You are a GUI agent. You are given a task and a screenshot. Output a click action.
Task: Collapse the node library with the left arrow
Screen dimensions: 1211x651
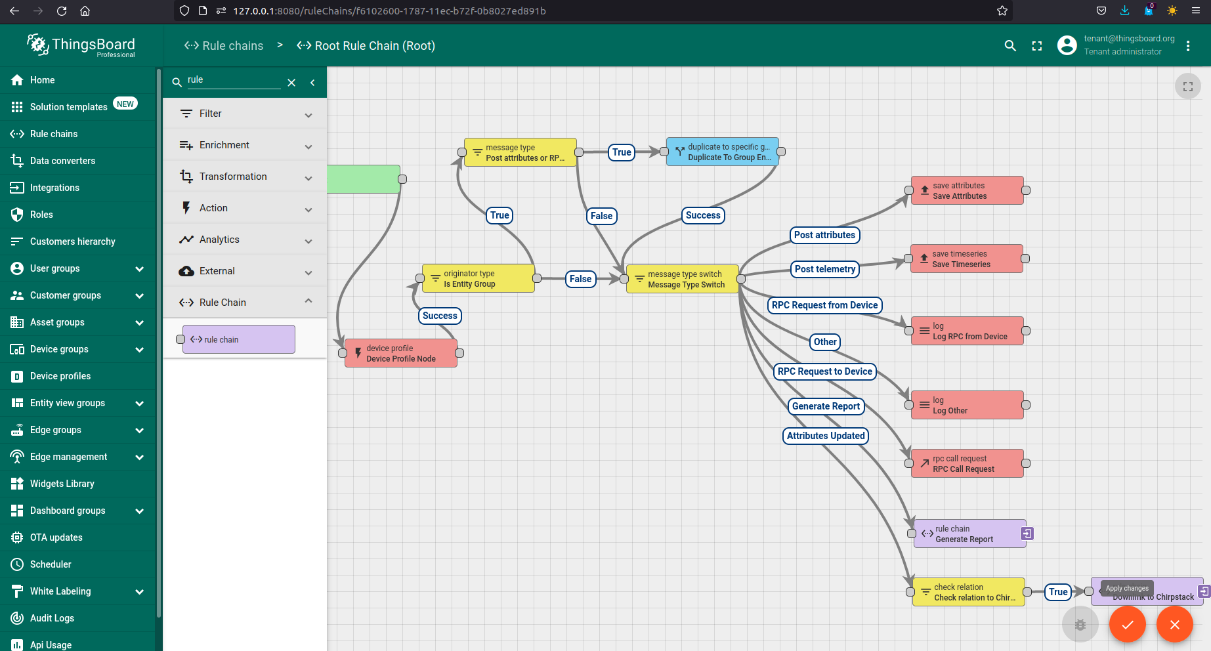tap(312, 83)
